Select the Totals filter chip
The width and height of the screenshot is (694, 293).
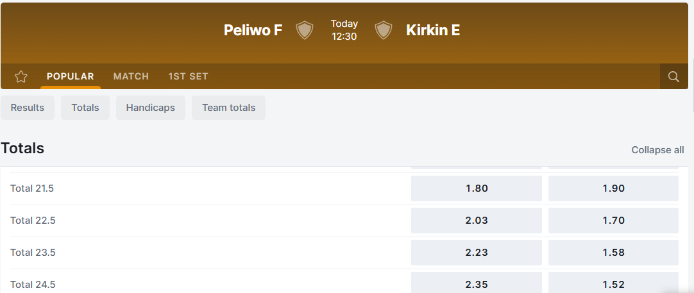[x=85, y=108]
